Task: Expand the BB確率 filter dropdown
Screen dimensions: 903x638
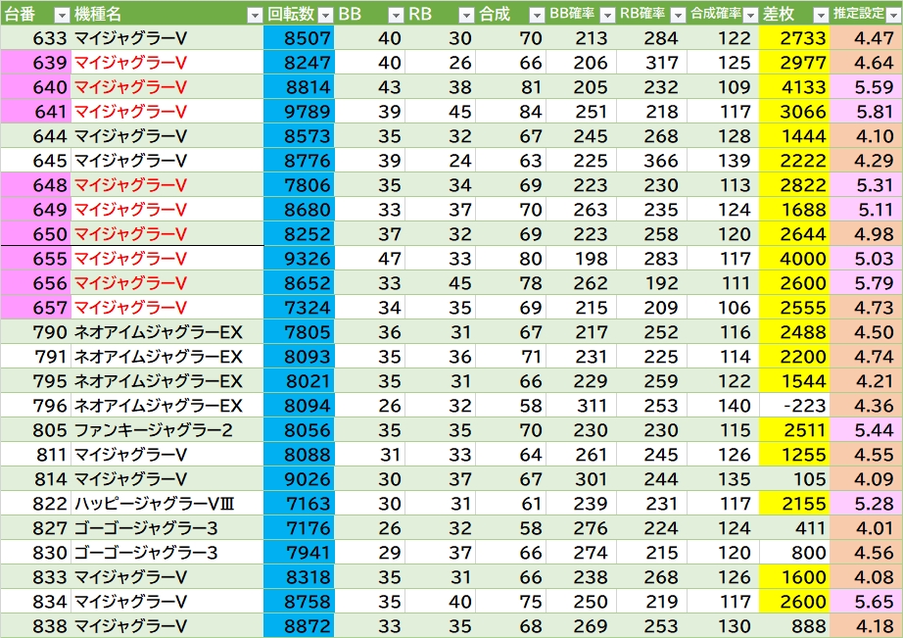Action: [x=606, y=14]
